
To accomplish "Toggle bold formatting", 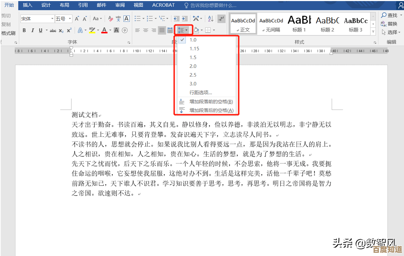I will (x=24, y=30).
